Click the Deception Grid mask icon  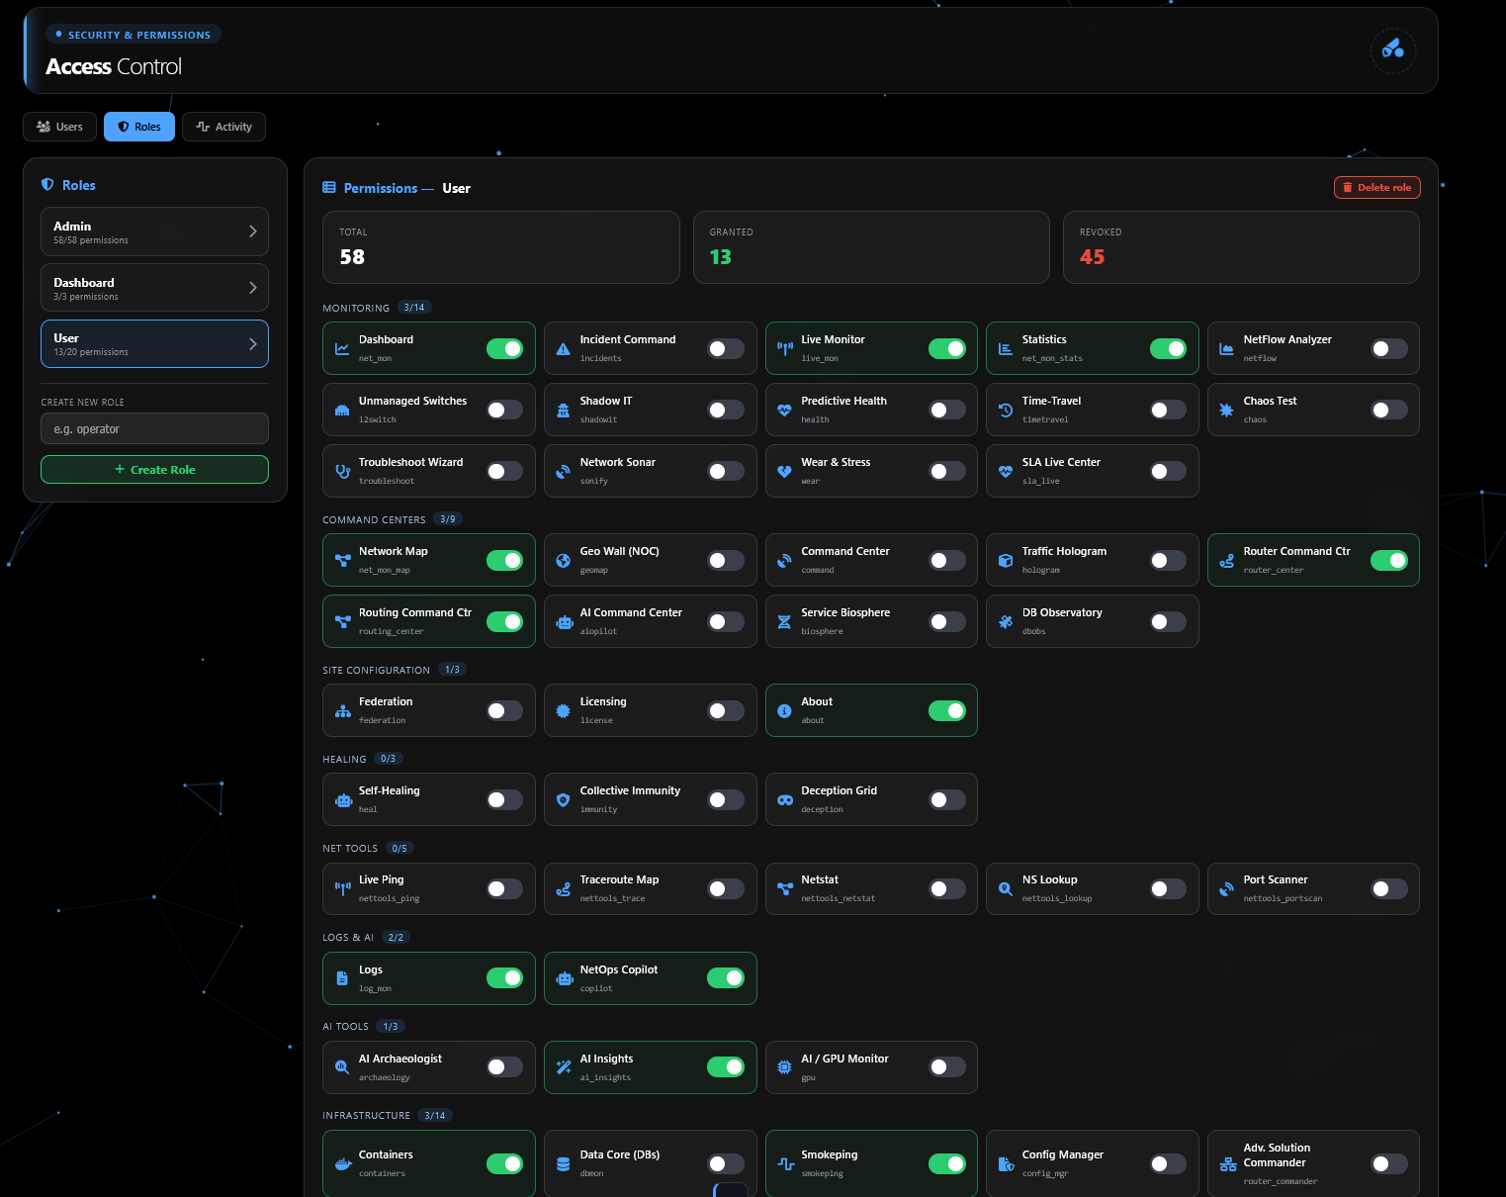tap(784, 800)
